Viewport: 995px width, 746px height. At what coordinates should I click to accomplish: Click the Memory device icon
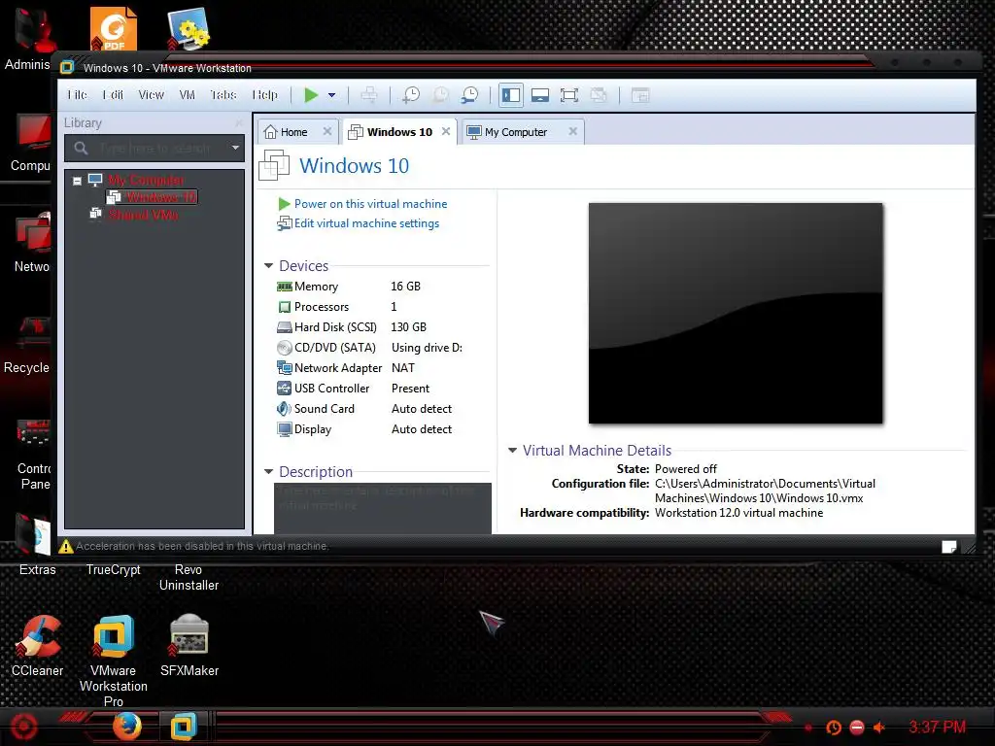285,287
